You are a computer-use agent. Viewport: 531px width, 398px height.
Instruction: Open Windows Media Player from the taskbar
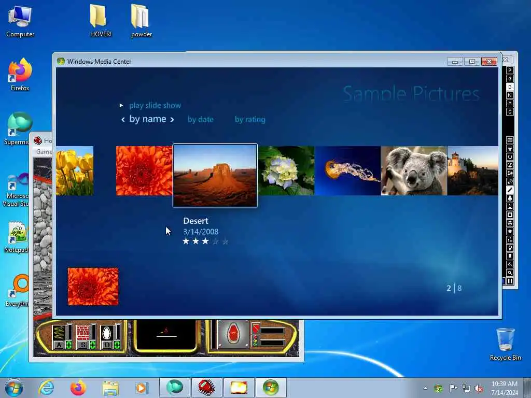[141, 388]
